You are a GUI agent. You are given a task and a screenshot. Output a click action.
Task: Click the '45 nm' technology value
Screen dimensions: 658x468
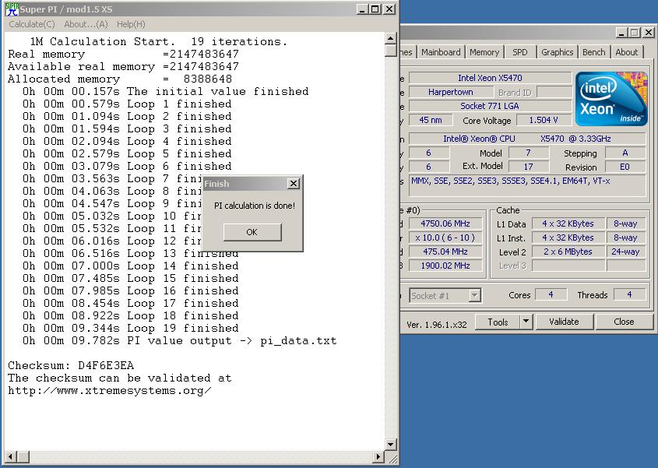click(431, 120)
